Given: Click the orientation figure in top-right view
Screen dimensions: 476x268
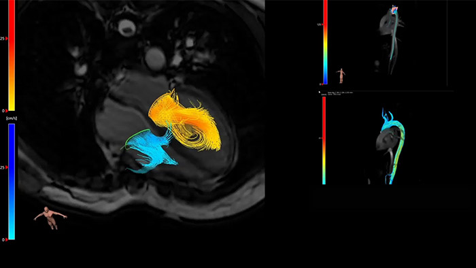Looking at the screenshot, I should pyautogui.click(x=341, y=76).
